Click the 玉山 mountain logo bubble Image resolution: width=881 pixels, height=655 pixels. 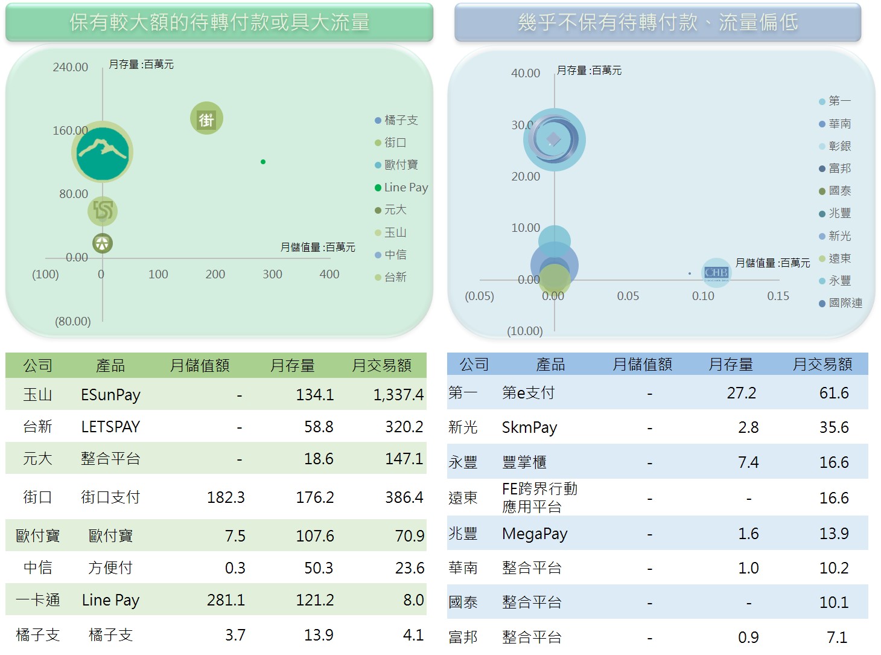103,152
